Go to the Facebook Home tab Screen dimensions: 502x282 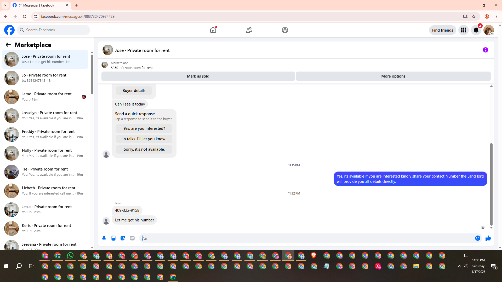[x=213, y=30]
